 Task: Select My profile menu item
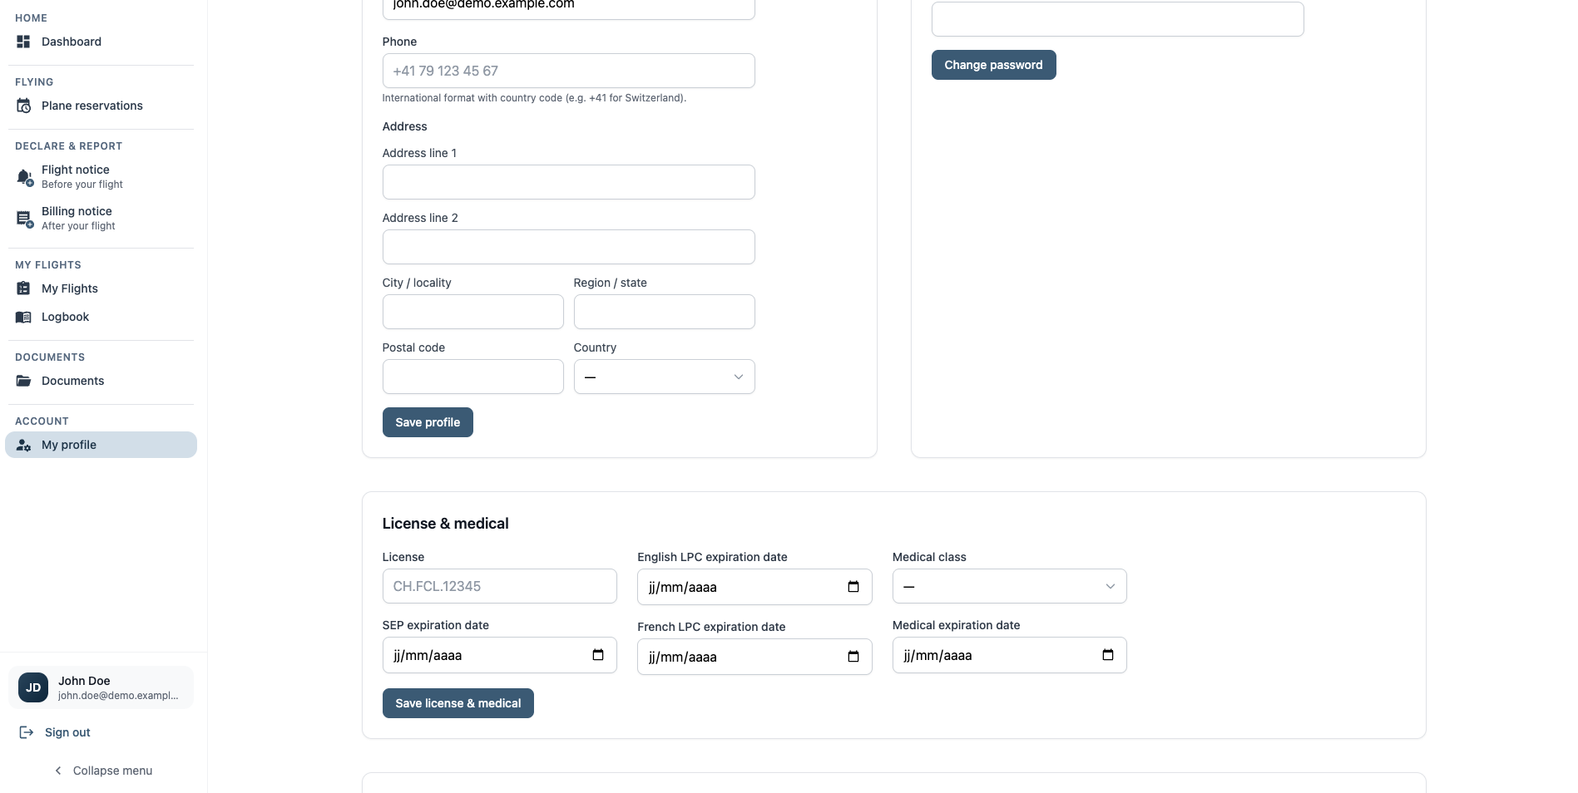coord(101,445)
